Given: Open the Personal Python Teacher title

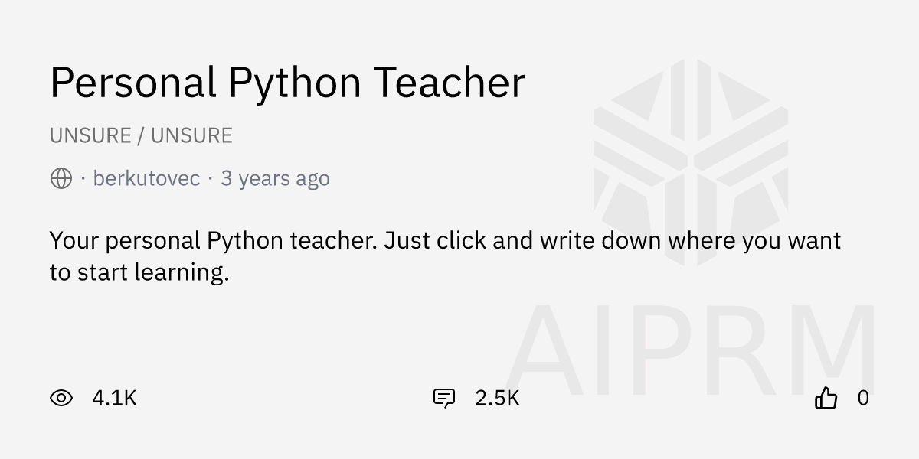Looking at the screenshot, I should 287,83.
